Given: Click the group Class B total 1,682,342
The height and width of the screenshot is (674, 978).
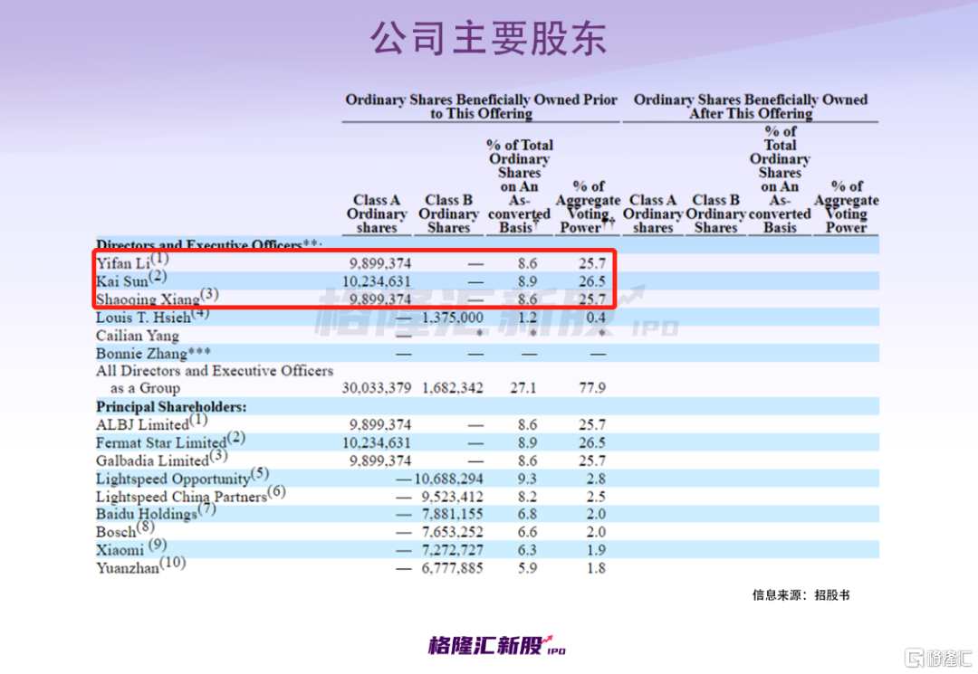Looking at the screenshot, I should pos(452,388).
